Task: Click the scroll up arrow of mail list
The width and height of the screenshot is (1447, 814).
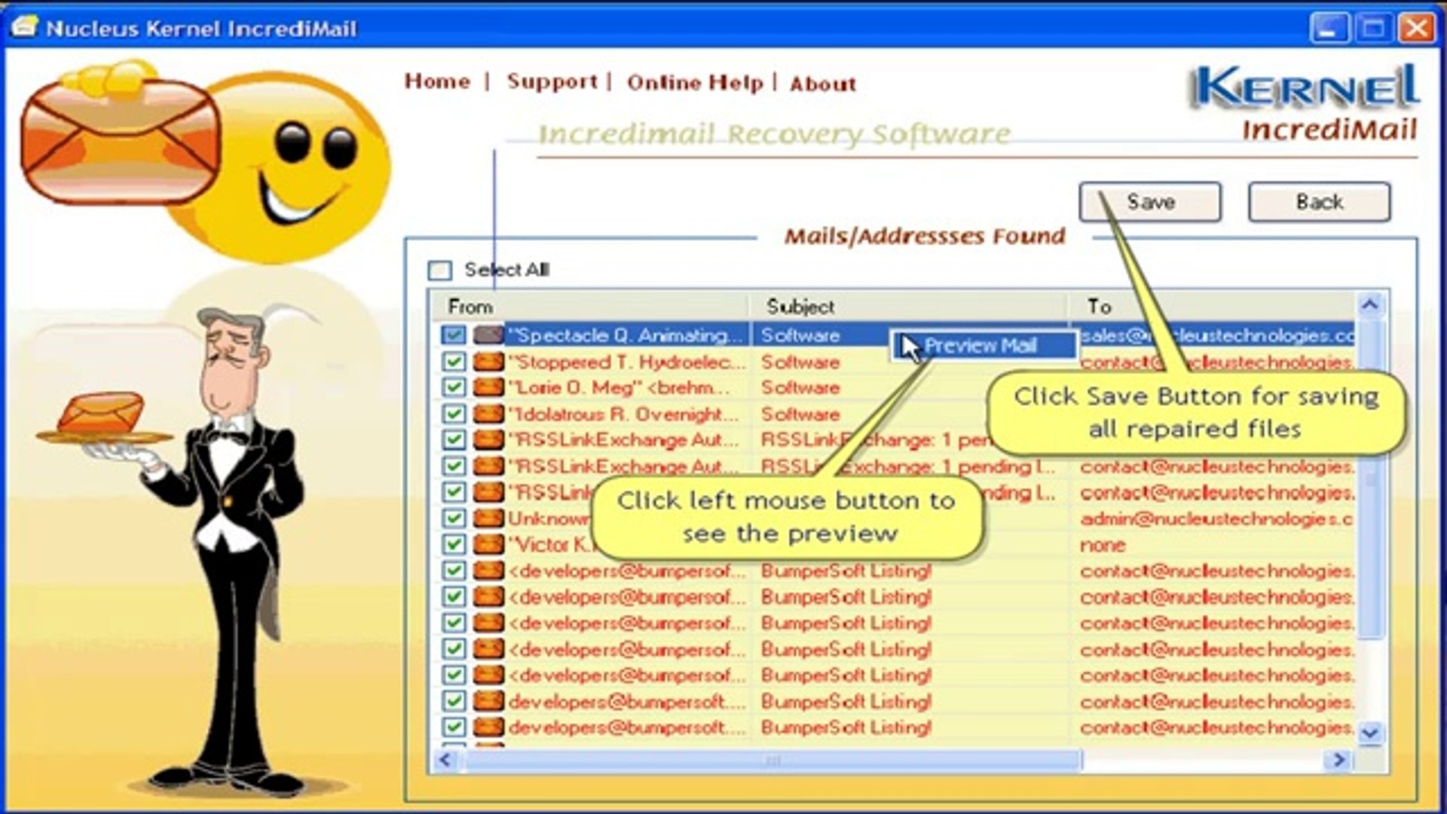Action: [1370, 305]
